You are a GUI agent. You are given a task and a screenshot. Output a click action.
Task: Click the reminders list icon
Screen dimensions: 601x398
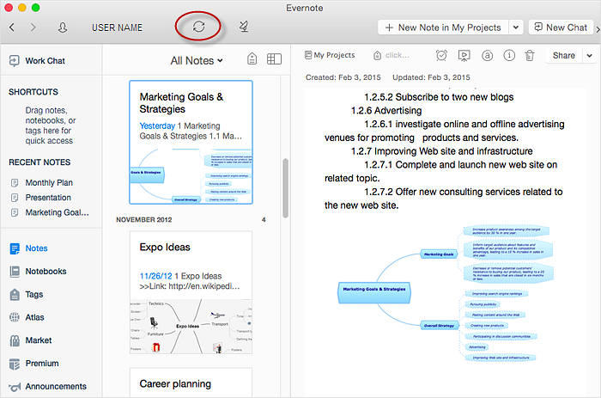point(252,58)
